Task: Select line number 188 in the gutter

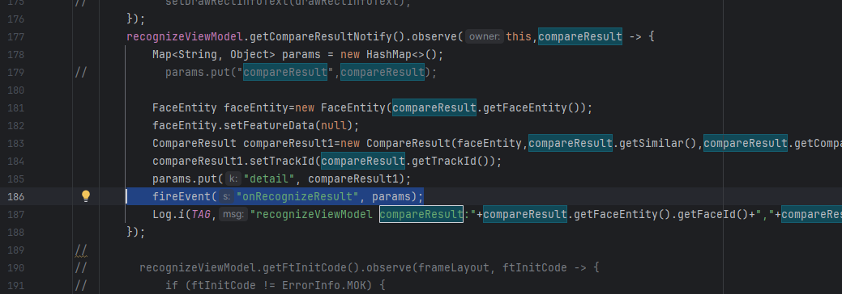Action: pos(17,232)
